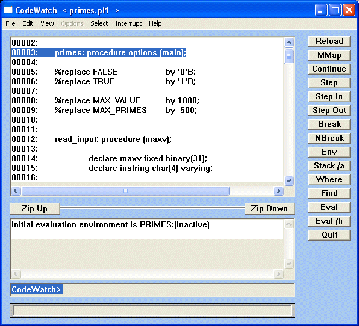Quit the debugger with Quit button
Screen dimensions: 359x326
coord(329,235)
